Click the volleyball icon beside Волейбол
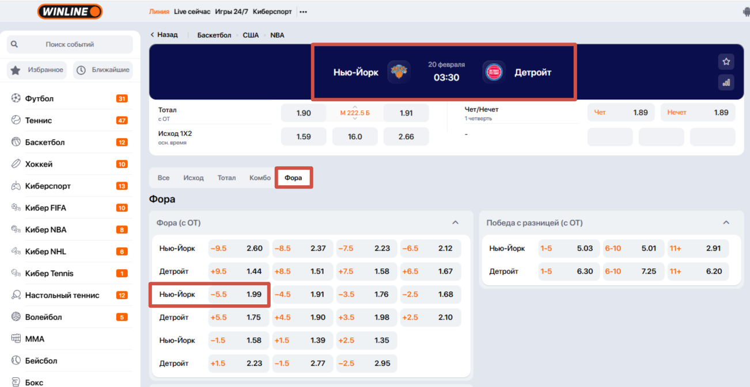 coord(16,317)
